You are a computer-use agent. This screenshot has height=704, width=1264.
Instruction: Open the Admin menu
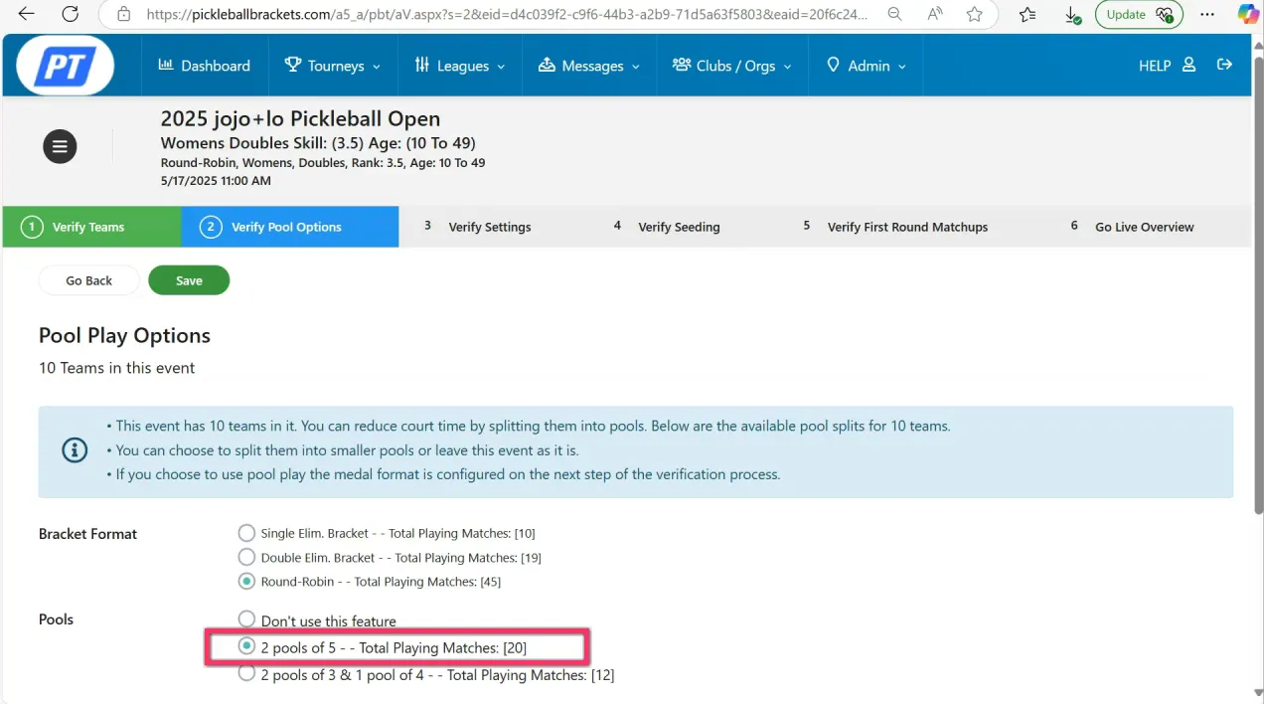click(867, 66)
